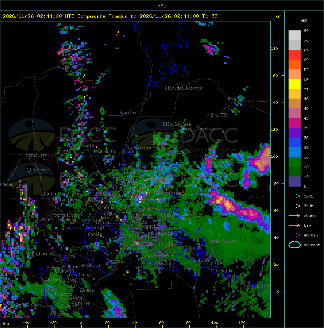Click the white 30HM arrow icon
This screenshot has height=328, width=324.
294,206
